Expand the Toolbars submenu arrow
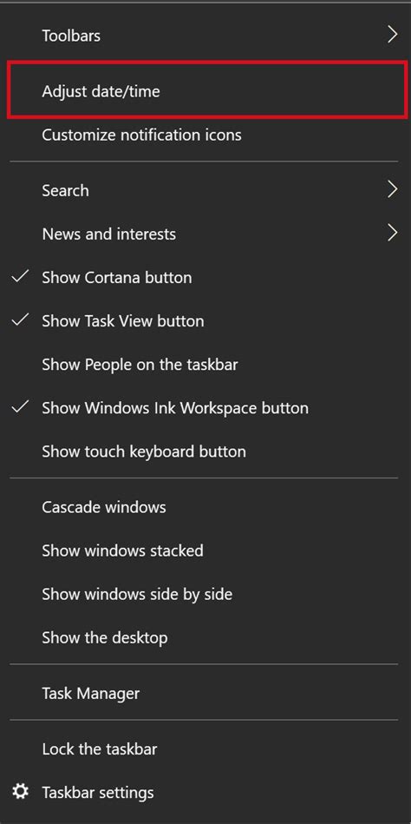The height and width of the screenshot is (824, 411). (393, 35)
